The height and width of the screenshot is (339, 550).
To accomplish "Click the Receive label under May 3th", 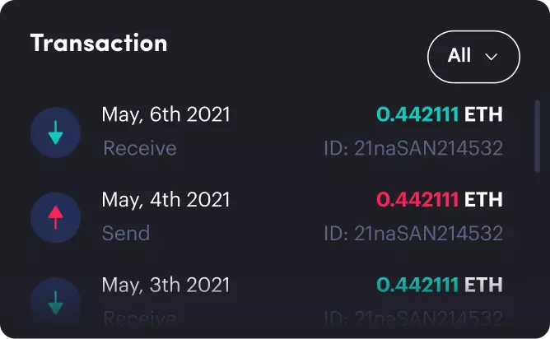I will (x=139, y=318).
